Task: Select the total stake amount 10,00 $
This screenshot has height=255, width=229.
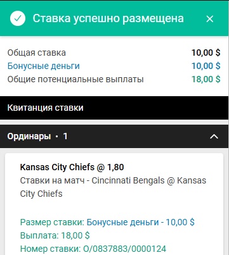Action: coord(206,53)
